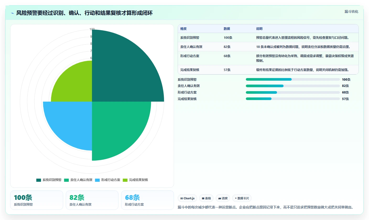Click the 形成行动方案 progress bar
Image resolution: width=369 pixels, height=220 pixels.
point(293,92)
